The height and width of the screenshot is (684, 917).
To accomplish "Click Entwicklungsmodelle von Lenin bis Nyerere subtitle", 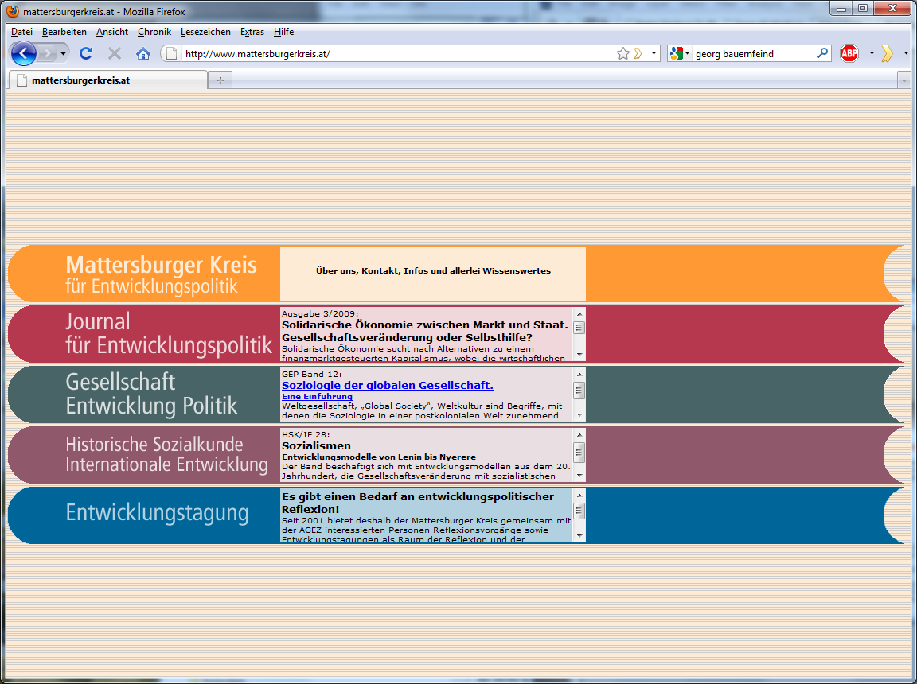I will pyautogui.click(x=379, y=457).
